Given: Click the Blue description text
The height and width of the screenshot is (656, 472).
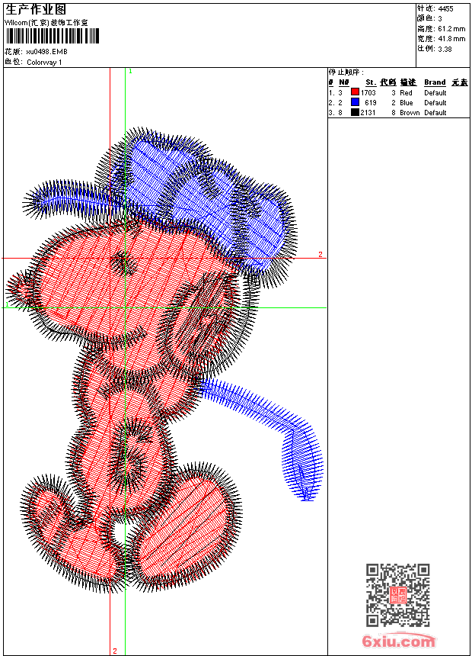Looking at the screenshot, I should point(407,103).
